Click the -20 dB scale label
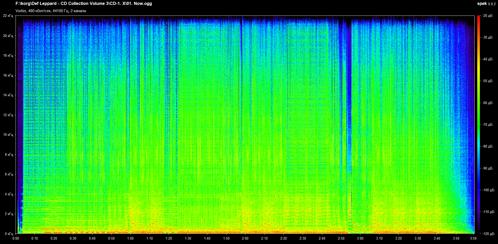498x244 pixels. 487,16
